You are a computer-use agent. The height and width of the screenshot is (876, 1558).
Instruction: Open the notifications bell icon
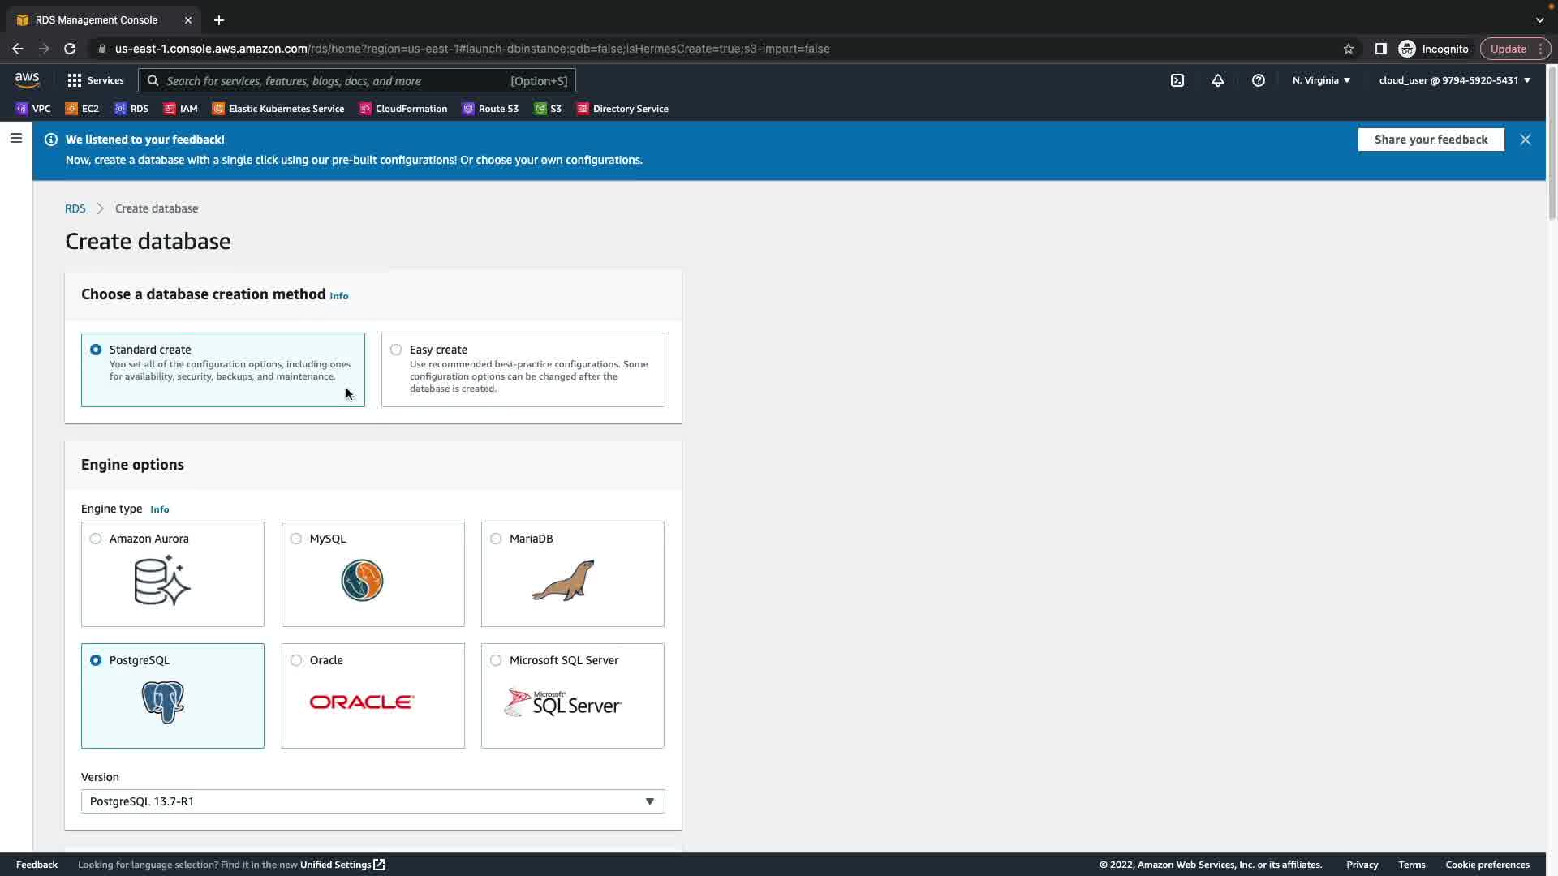[1217, 80]
